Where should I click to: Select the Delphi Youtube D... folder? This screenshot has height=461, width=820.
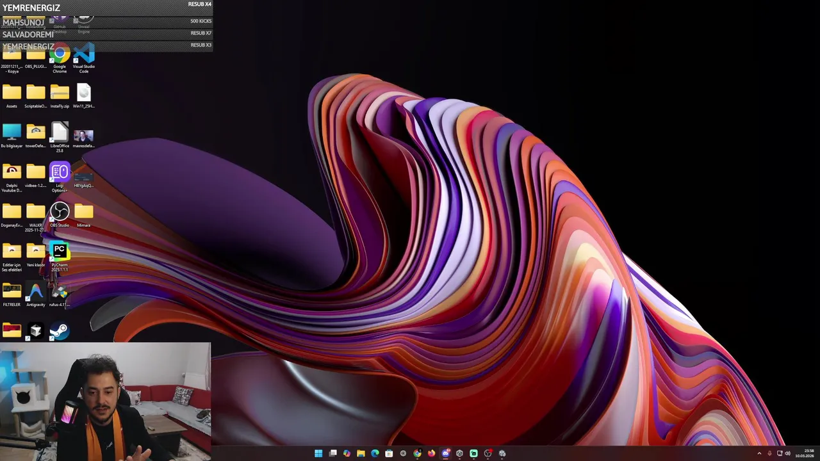pos(12,177)
